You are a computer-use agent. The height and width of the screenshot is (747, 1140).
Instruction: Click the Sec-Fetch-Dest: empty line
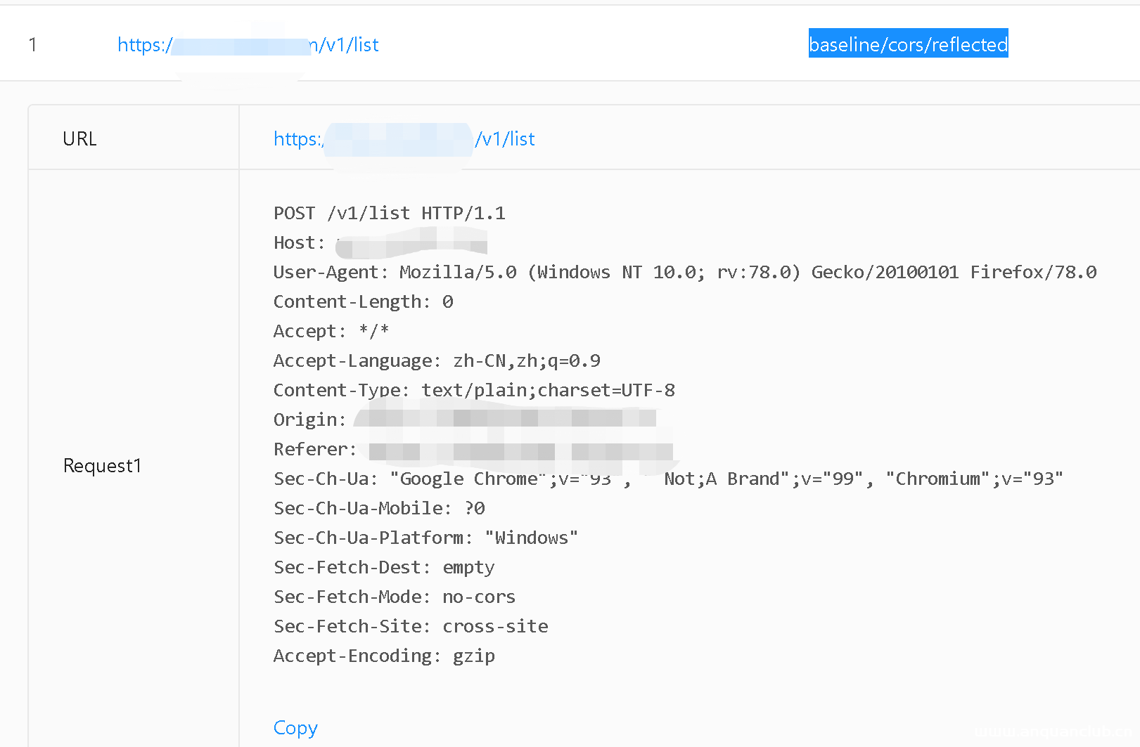pos(383,568)
